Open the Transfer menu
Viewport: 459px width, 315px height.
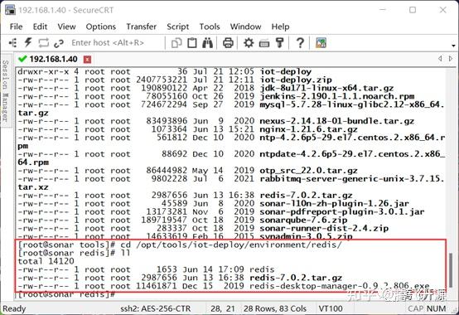point(142,27)
